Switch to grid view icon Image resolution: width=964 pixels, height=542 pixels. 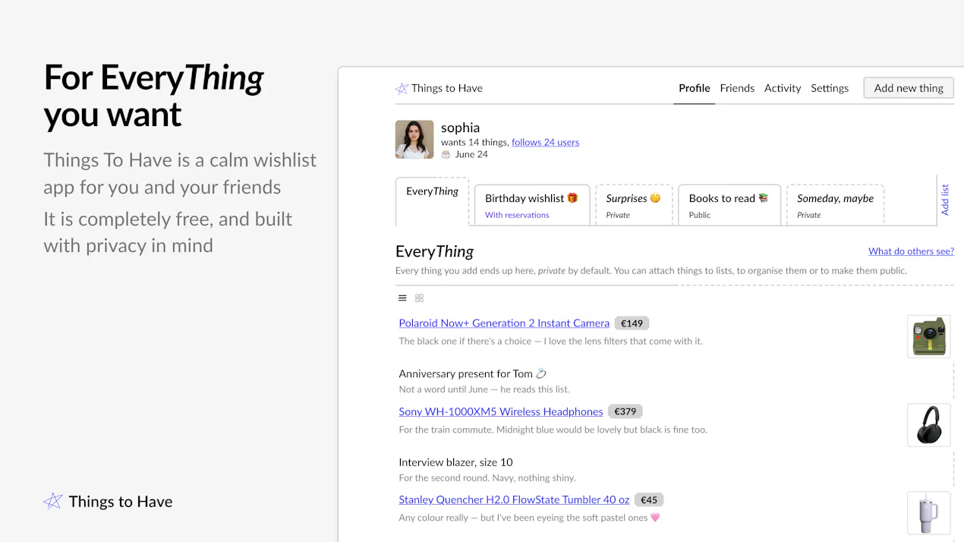click(x=419, y=298)
